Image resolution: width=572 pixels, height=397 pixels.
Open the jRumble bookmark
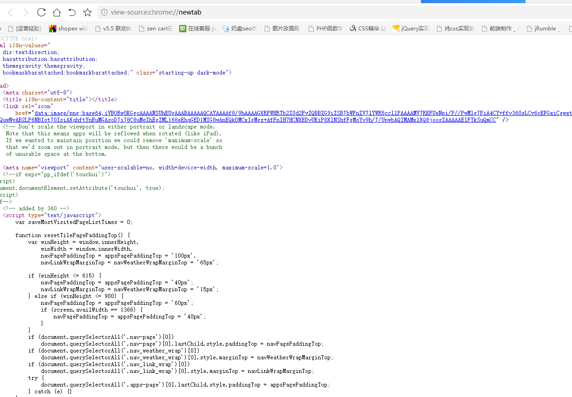(544, 29)
